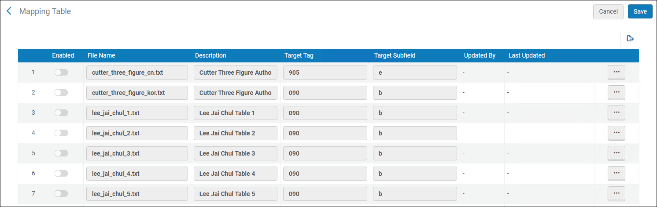The height and width of the screenshot is (207, 657).
Task: Open row actions for cutter_three_figure_cn.txt
Action: [x=616, y=73]
